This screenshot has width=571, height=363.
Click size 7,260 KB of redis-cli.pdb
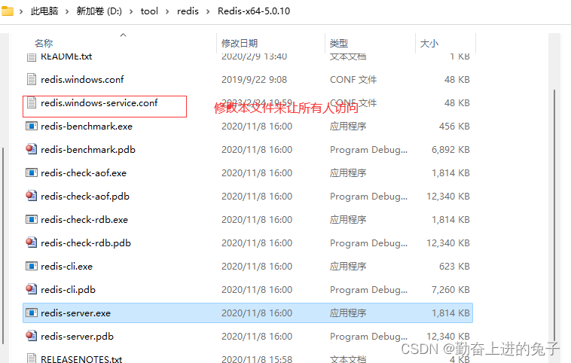point(450,289)
